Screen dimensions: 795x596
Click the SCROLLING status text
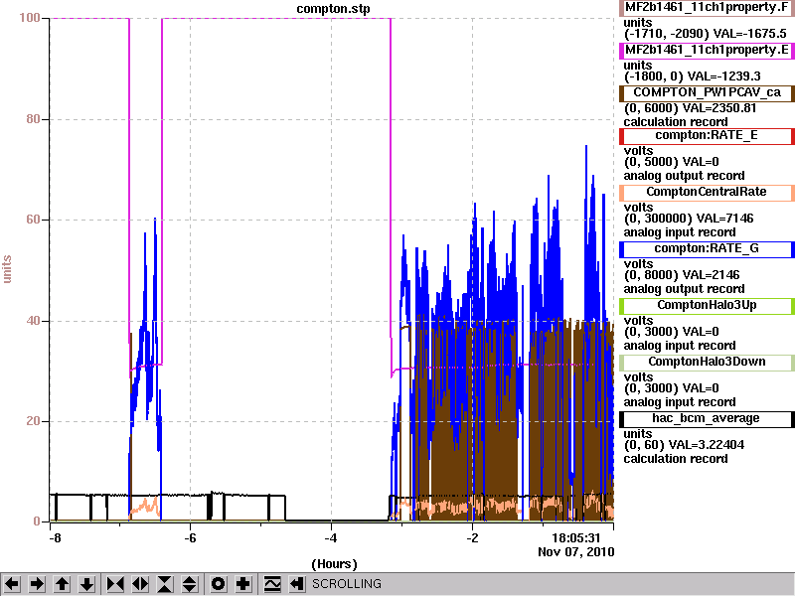346,584
